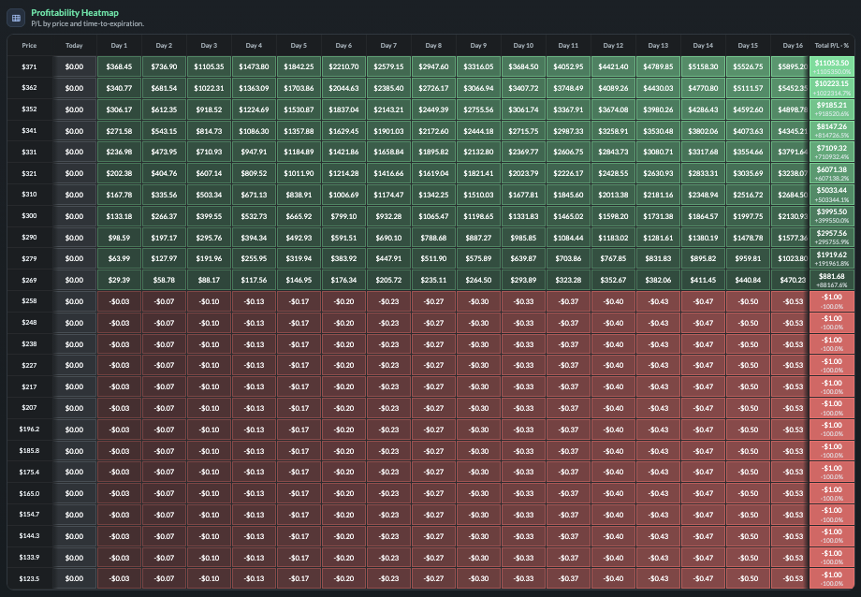861x597 pixels.
Task: Click the $1919.62 total P/L cell
Action: tap(832, 258)
